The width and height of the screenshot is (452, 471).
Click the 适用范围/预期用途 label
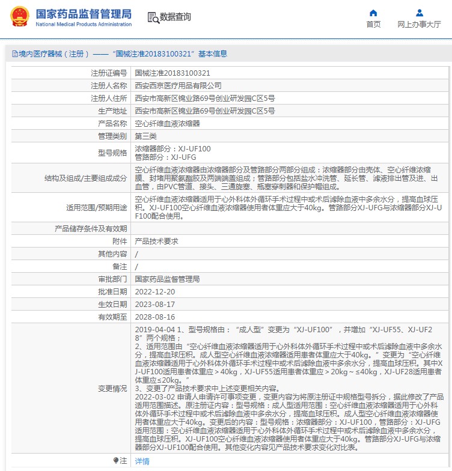pyautogui.click(x=96, y=208)
